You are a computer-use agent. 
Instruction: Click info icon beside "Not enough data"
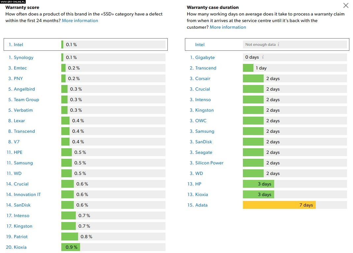(x=279, y=44)
